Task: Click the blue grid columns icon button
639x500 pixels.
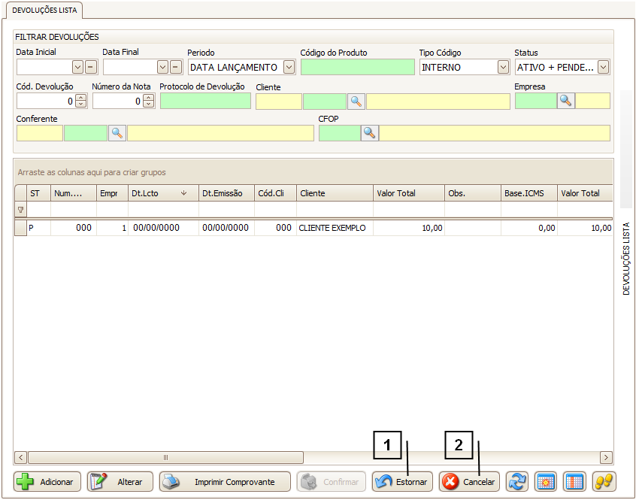Action: (x=575, y=482)
